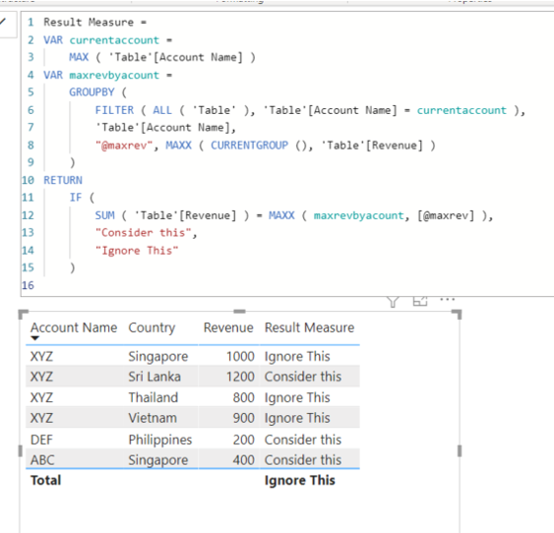The image size is (554, 533).
Task: Select the 400 revenue value
Action: [x=243, y=460]
